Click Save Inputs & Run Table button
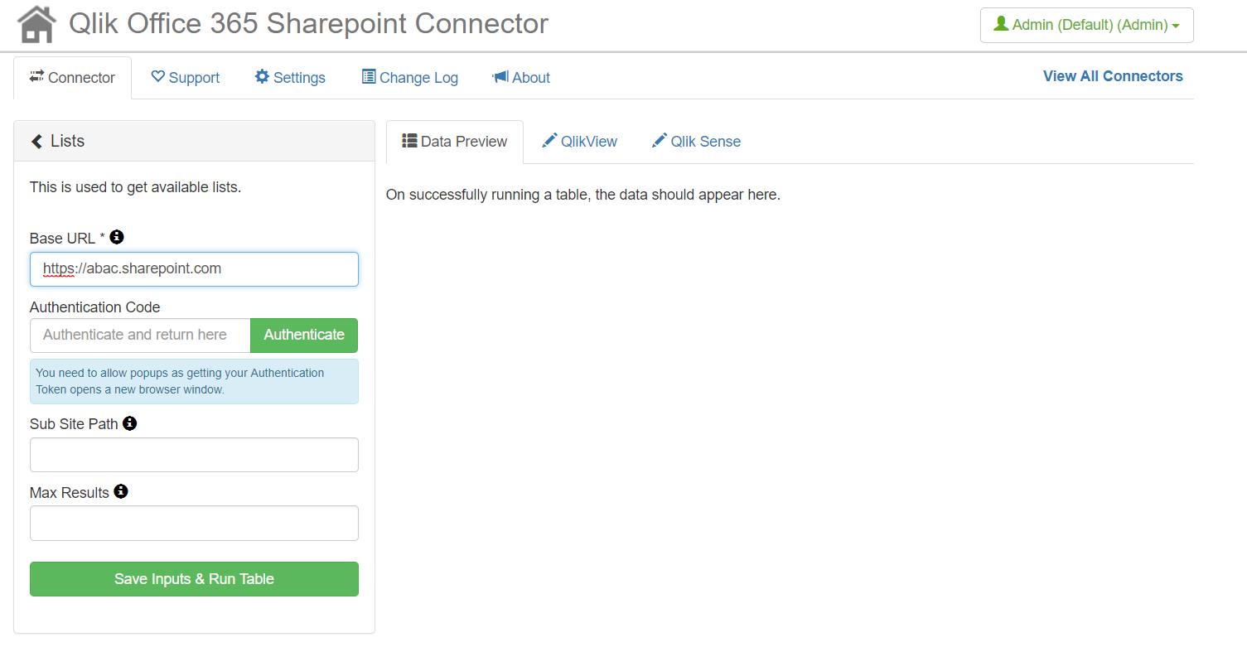This screenshot has width=1247, height=647. coord(194,579)
